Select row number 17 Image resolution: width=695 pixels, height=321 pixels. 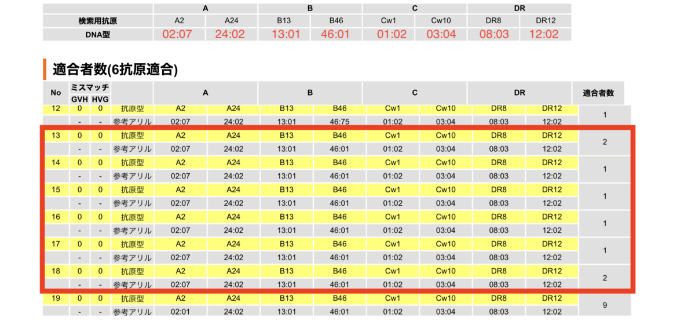(x=56, y=244)
